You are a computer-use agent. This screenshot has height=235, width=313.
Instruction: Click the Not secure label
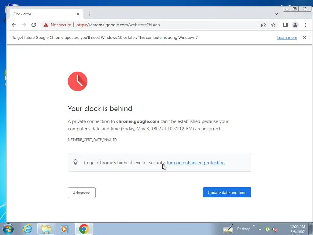[x=61, y=25]
